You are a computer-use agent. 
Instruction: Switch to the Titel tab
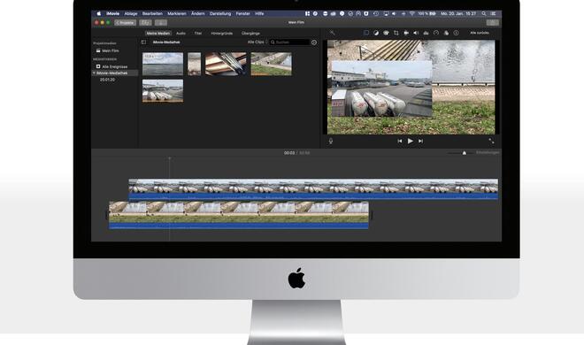point(198,33)
